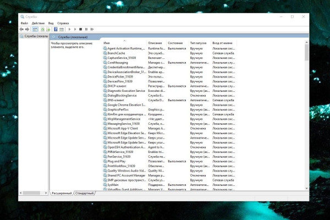Open the Файл menu
Screen dimensions: 330x220
[24, 23]
